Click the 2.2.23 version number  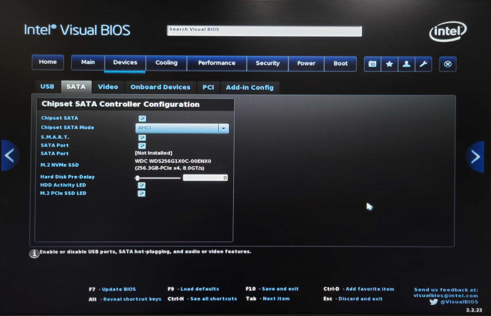pyautogui.click(x=474, y=310)
